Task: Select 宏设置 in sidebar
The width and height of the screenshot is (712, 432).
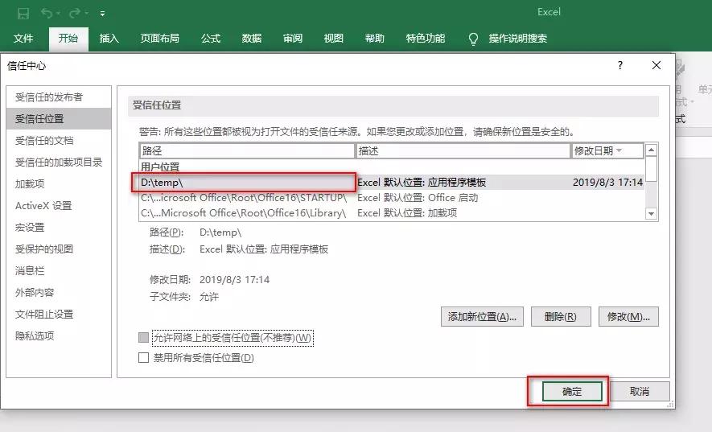Action: click(x=59, y=228)
